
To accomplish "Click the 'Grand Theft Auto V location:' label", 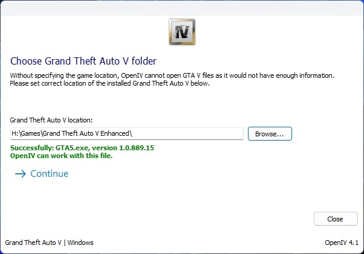I will pyautogui.click(x=51, y=120).
